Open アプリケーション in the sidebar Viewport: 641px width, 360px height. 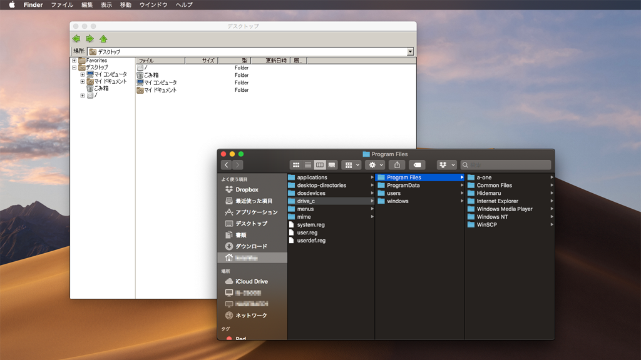pos(252,212)
